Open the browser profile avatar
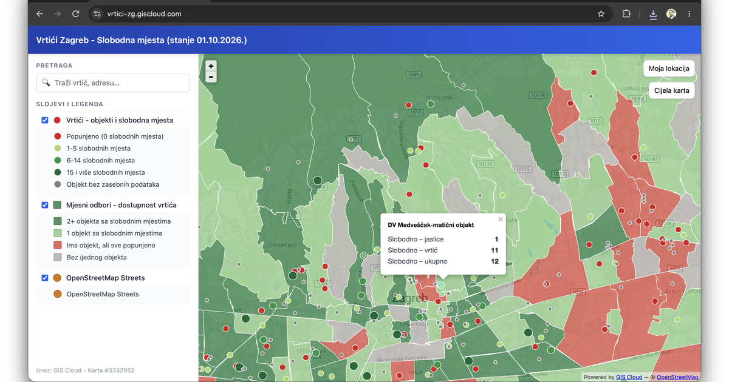Screen dimensions: 729x382 click(671, 14)
